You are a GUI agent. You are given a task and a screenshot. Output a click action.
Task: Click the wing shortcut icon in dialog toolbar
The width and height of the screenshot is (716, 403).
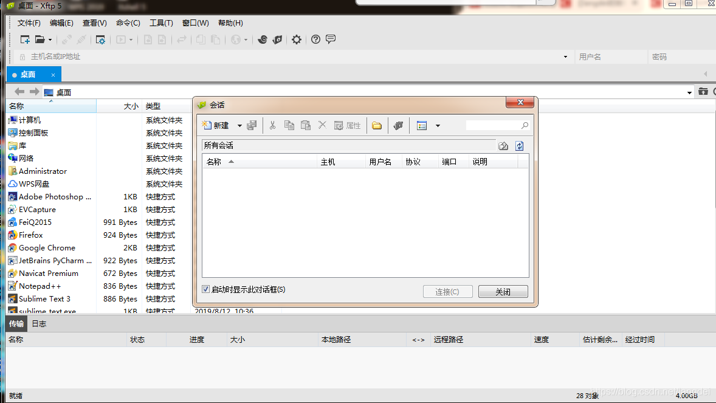398,126
